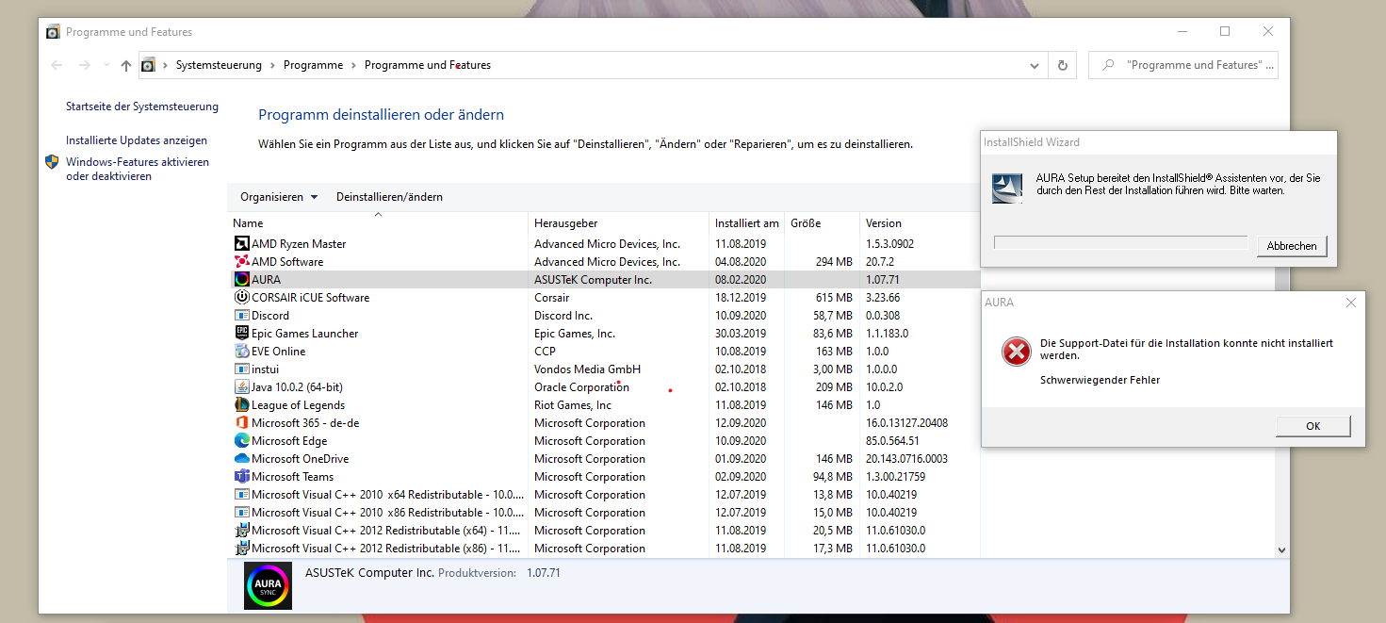
Task: Refresh the Programme und Features view
Action: (x=1063, y=65)
